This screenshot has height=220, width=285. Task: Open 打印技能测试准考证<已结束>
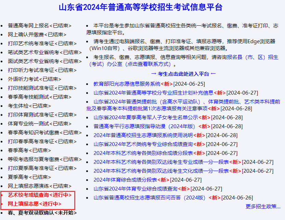pos(42,88)
